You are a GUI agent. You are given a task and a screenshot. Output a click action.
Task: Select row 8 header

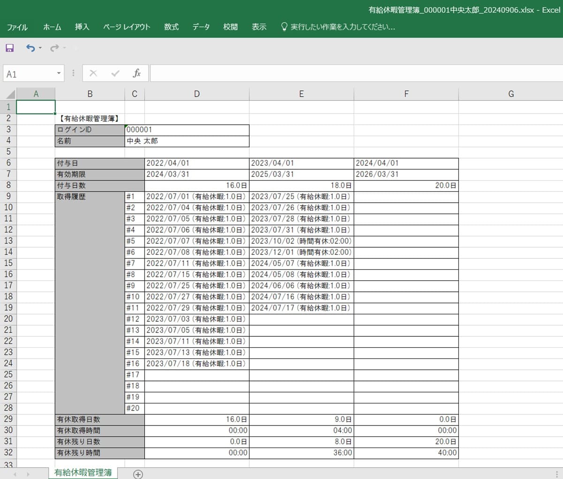point(8,185)
